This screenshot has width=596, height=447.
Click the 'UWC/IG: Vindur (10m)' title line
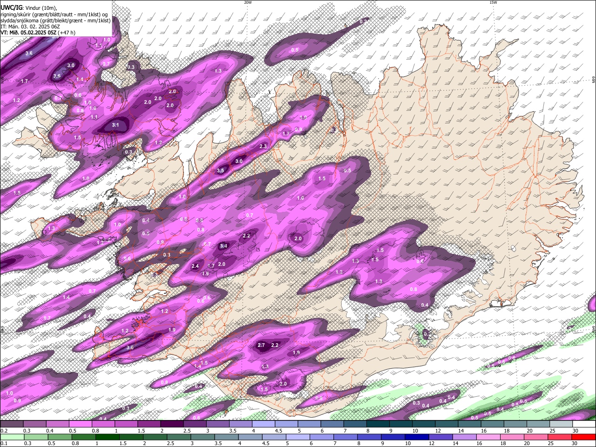pyautogui.click(x=29, y=8)
